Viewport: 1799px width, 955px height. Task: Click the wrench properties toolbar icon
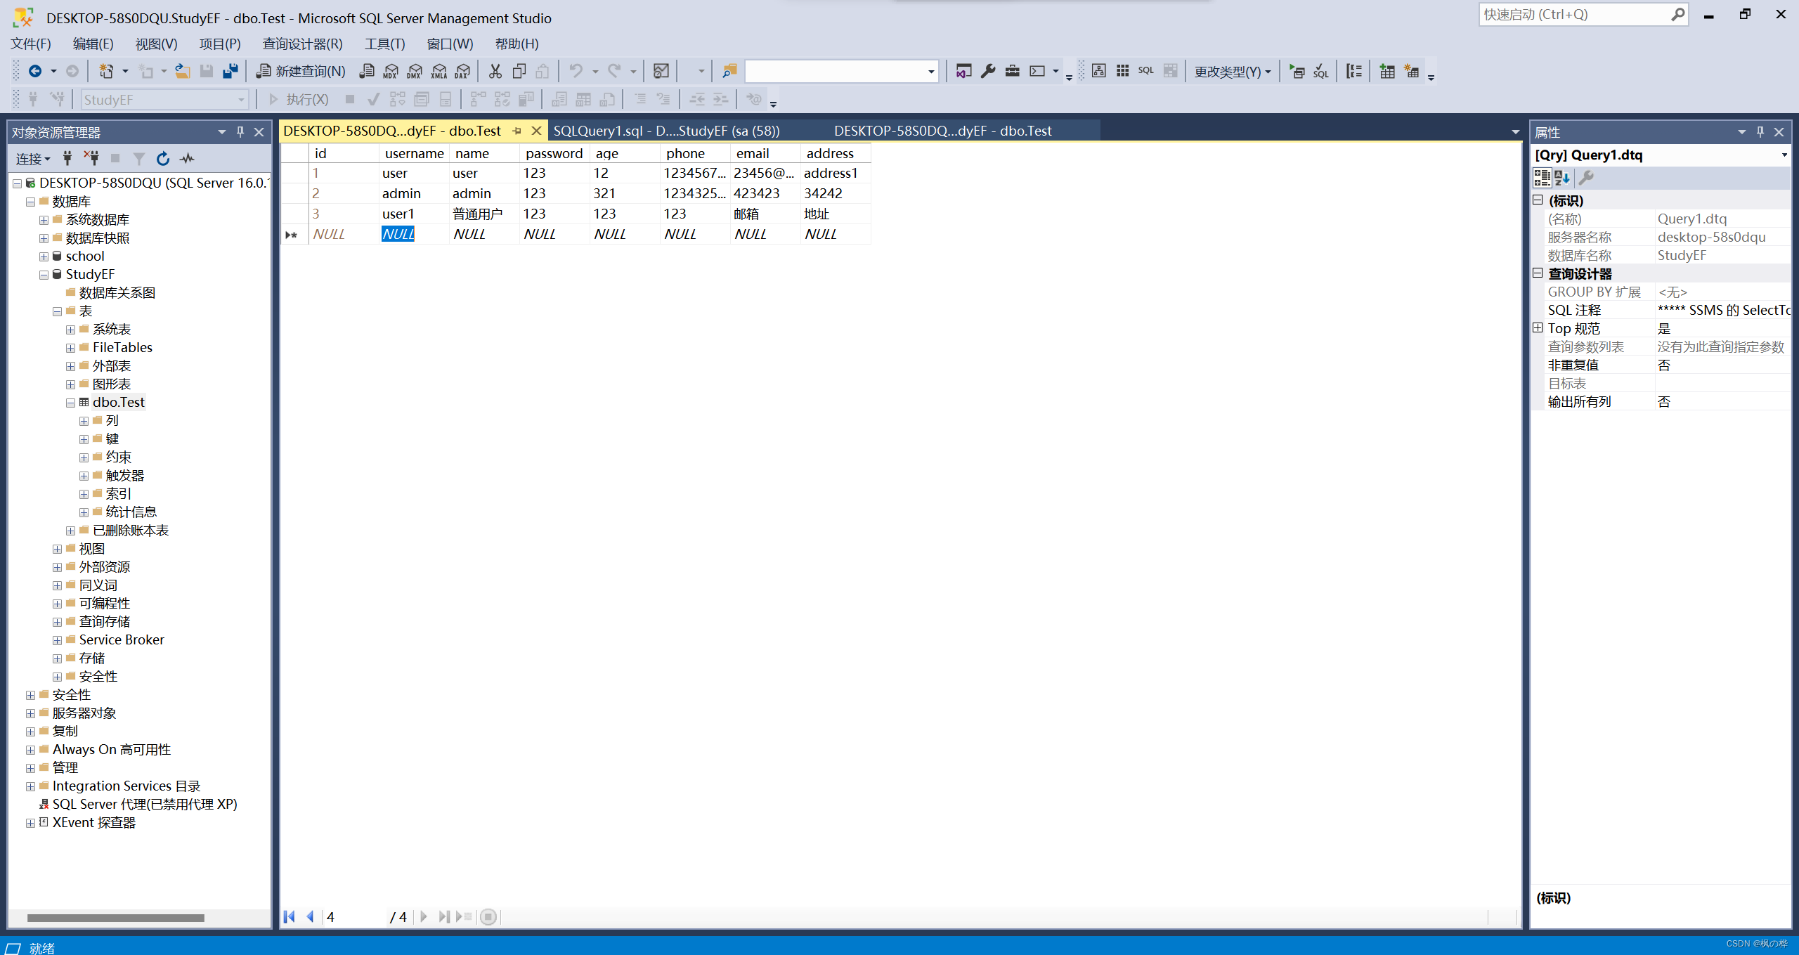pos(988,71)
